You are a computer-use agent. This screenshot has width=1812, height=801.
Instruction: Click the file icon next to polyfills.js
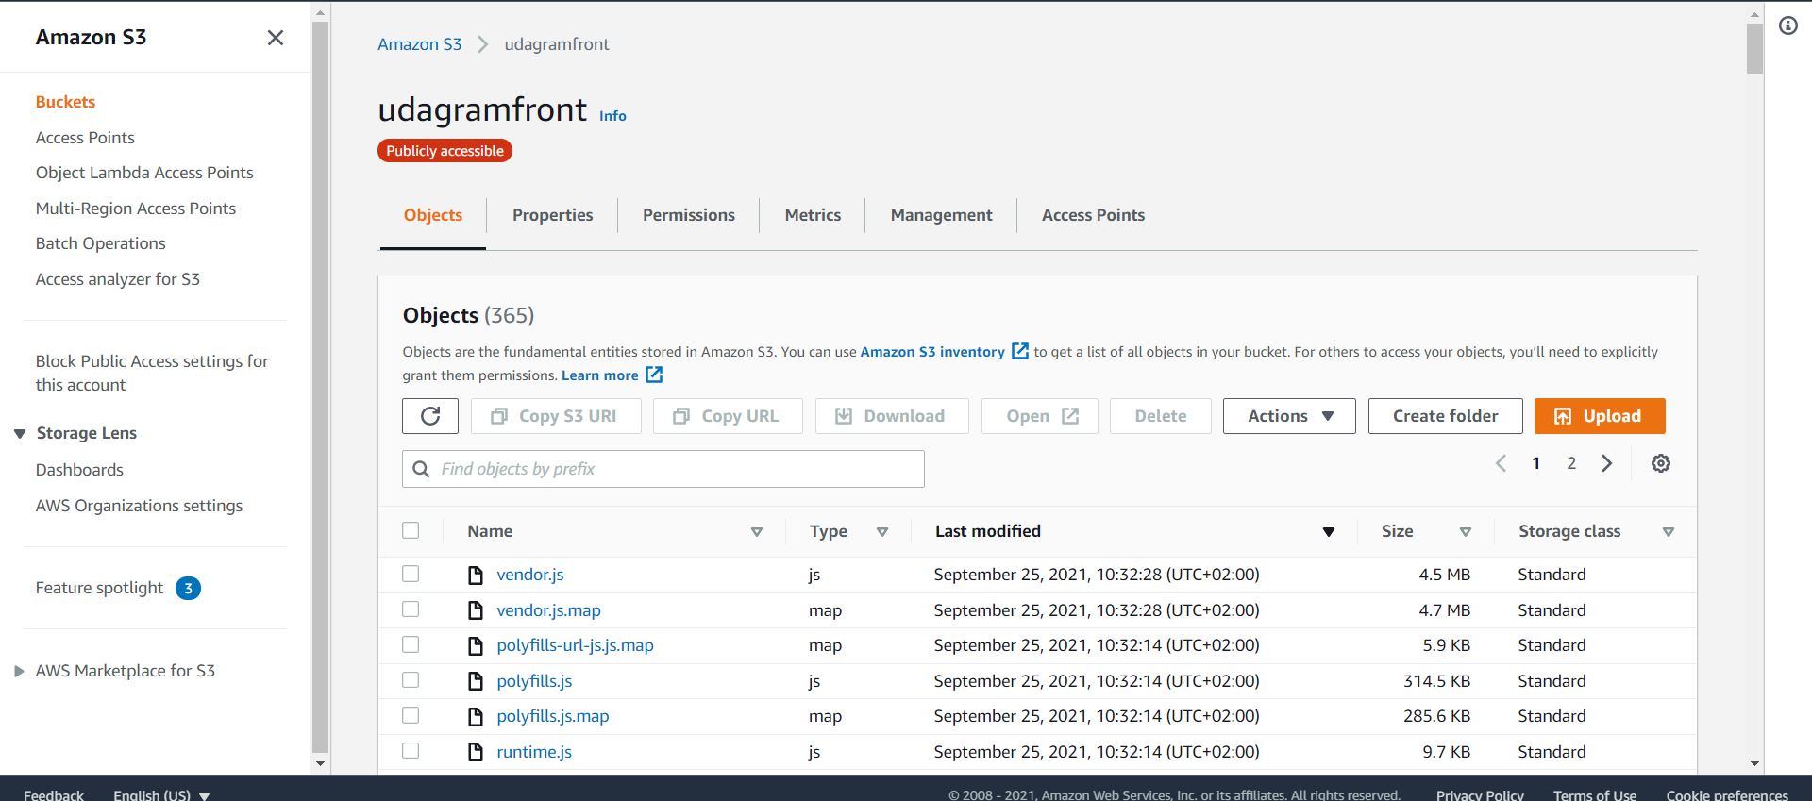tap(477, 681)
